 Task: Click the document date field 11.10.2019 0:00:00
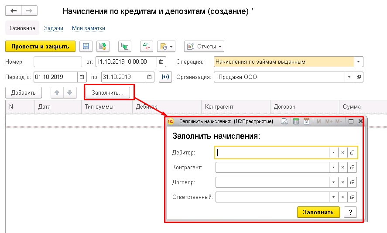[x=126, y=62]
